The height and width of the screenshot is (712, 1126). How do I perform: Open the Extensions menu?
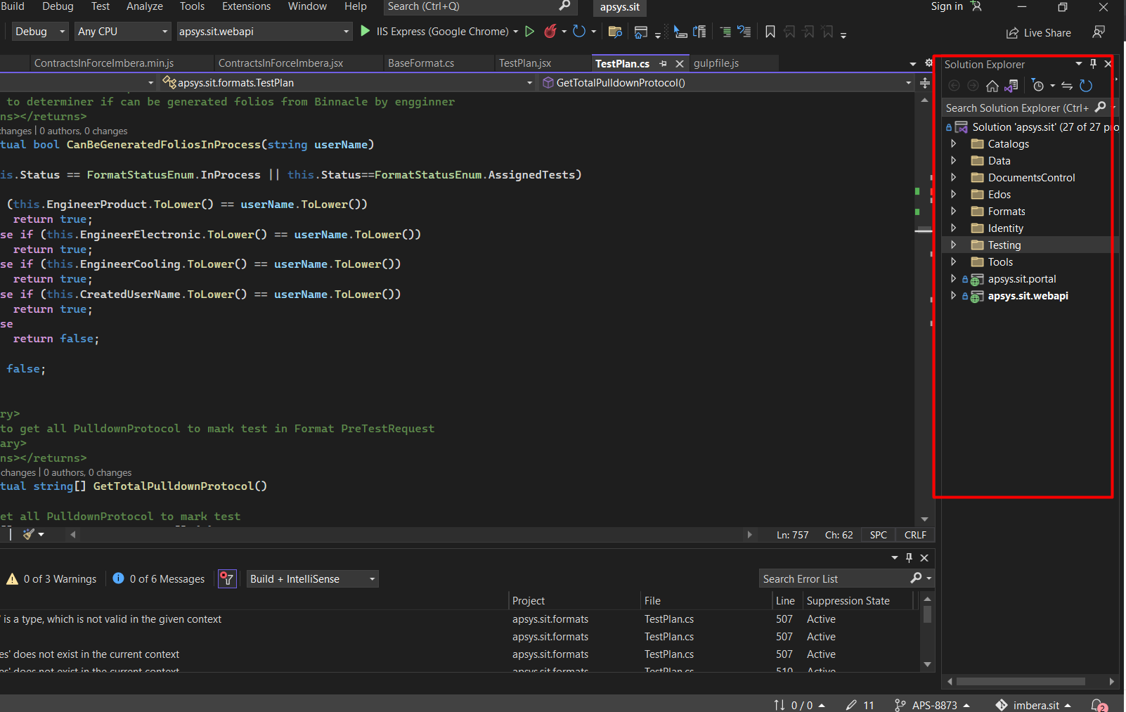click(246, 6)
